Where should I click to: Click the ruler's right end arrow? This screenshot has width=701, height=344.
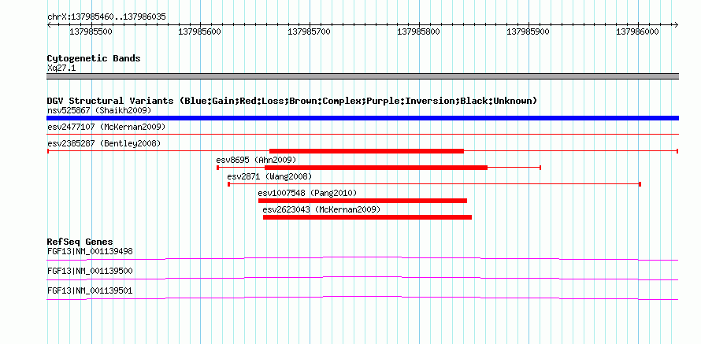coord(676,24)
